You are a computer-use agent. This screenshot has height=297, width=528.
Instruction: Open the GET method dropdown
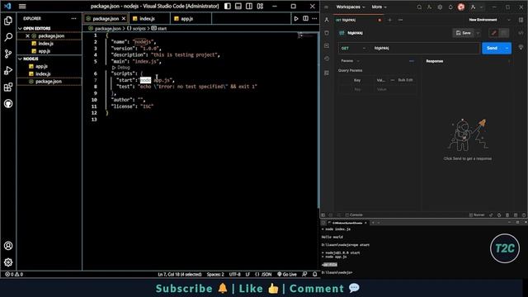tap(353, 48)
